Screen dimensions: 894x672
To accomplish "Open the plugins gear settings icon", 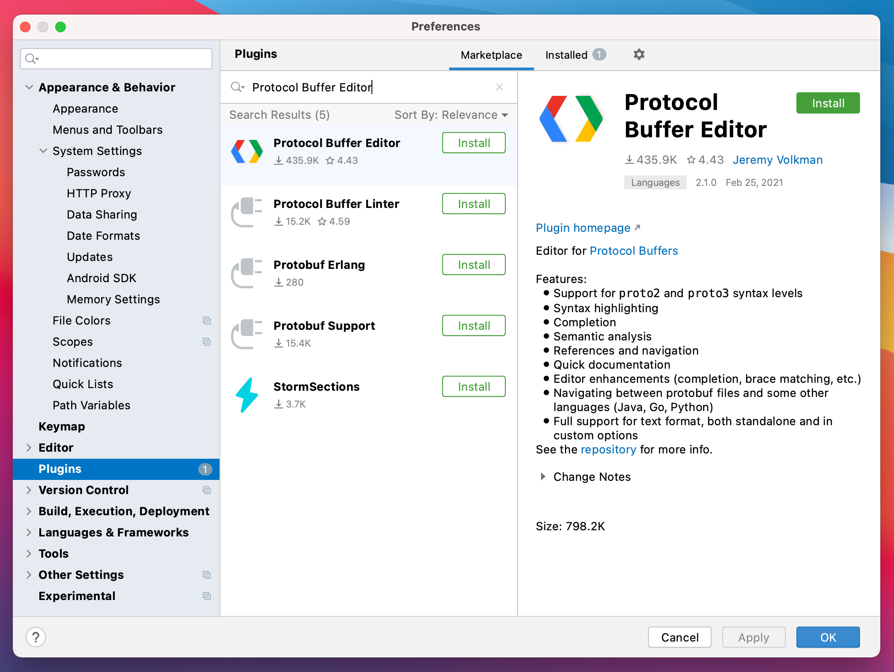I will pyautogui.click(x=639, y=54).
